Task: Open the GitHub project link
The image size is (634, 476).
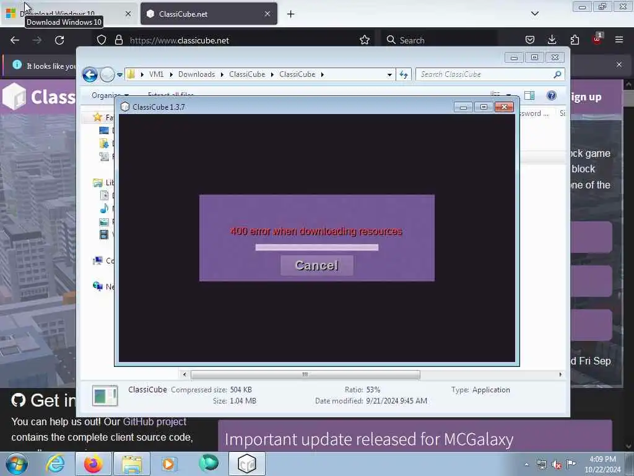Action: (x=154, y=421)
